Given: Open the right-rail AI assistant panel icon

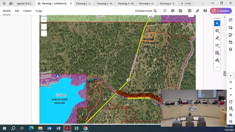Looking at the screenshot, I should 231,20.
